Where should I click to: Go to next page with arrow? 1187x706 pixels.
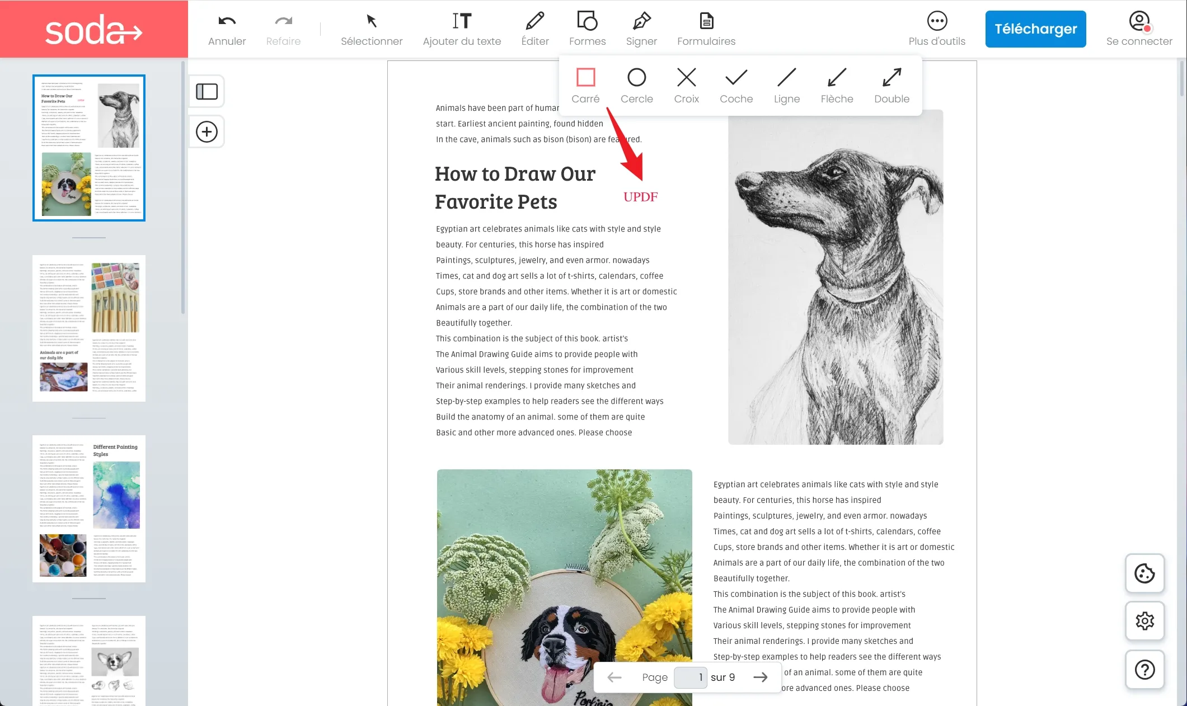(x=761, y=677)
